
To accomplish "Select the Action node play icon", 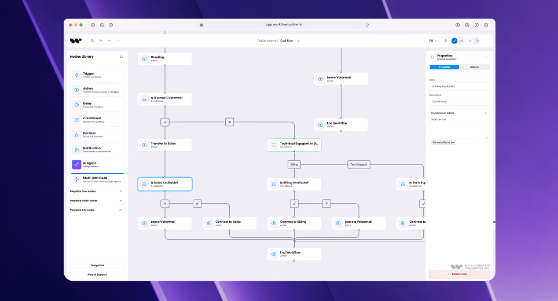I will coord(76,90).
